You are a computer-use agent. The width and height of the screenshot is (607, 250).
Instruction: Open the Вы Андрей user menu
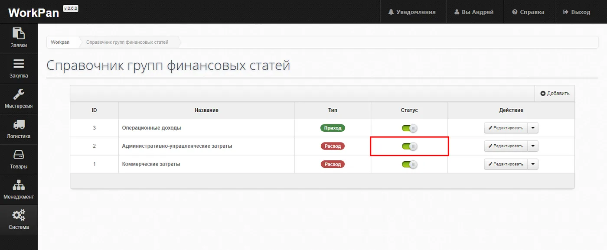click(x=474, y=12)
